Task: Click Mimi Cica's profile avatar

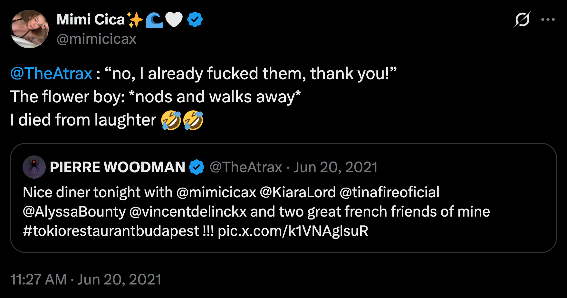Action: (x=29, y=29)
